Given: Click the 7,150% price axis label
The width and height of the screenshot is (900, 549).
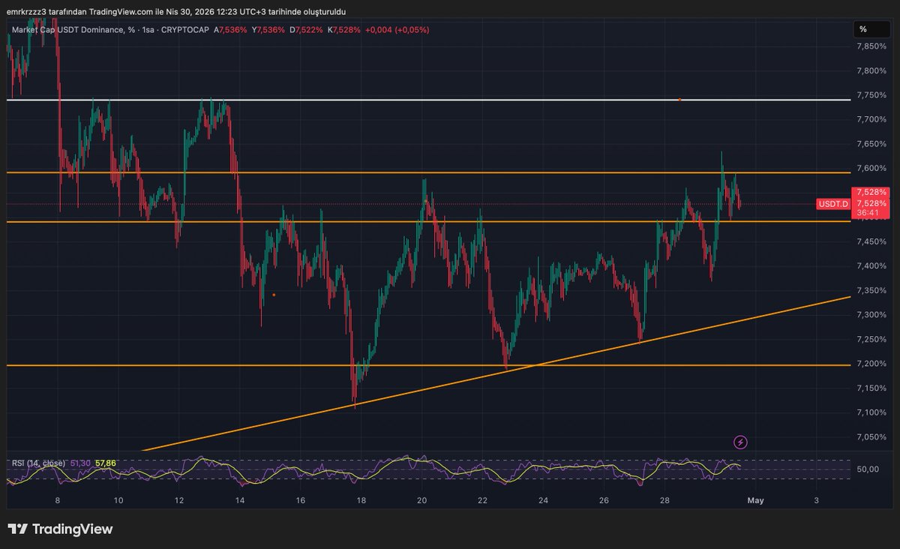Looking at the screenshot, I should click(871, 388).
